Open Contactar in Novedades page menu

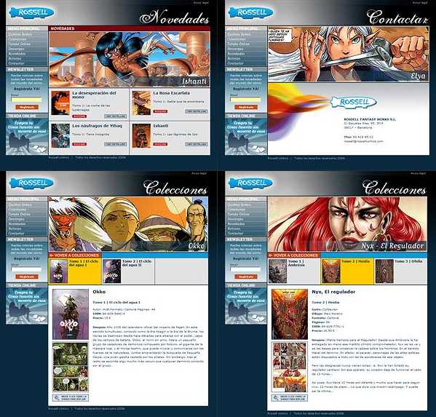[x=16, y=63]
